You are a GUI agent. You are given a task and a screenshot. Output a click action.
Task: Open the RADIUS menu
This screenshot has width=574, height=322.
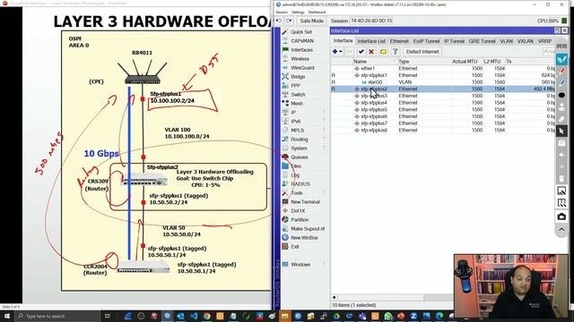click(300, 184)
